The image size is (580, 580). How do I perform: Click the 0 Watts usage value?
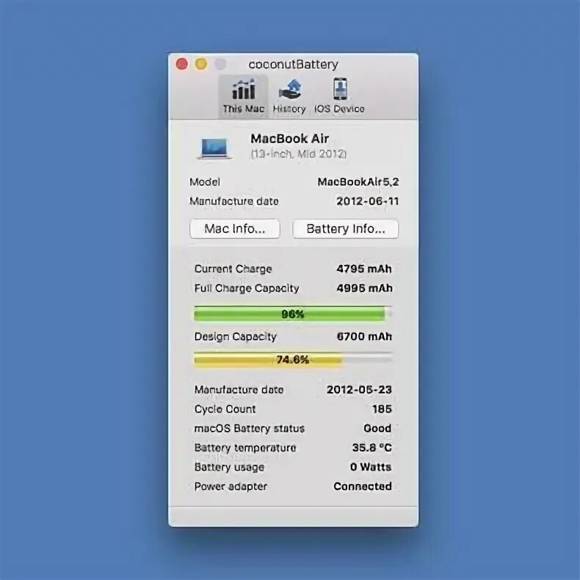click(x=371, y=467)
